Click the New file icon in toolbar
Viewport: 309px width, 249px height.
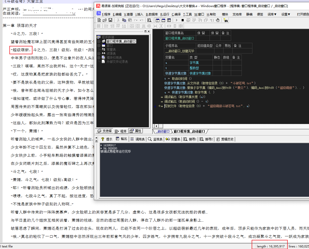99,20
